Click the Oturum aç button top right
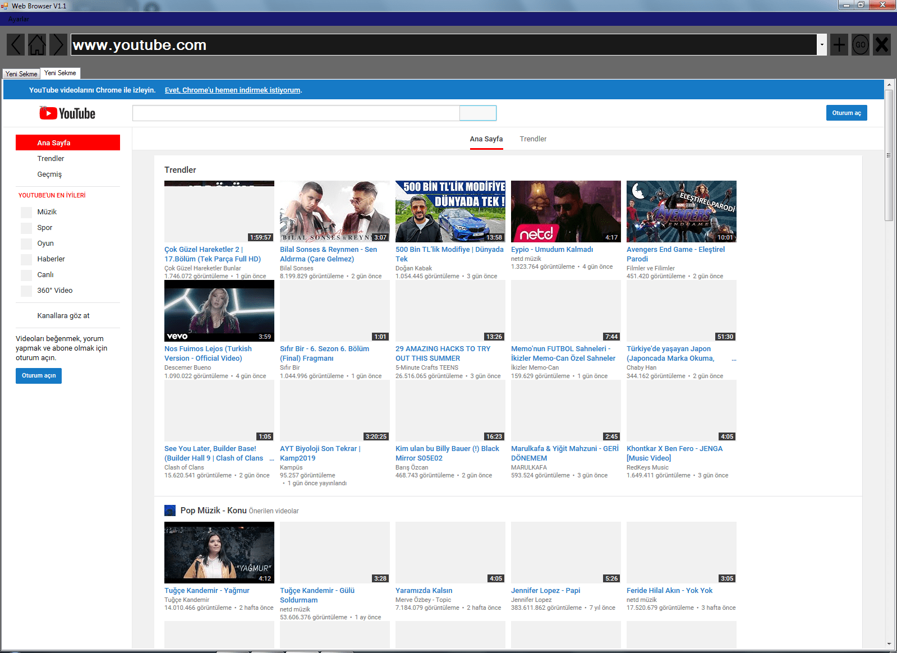Image resolution: width=897 pixels, height=653 pixels. pos(847,113)
